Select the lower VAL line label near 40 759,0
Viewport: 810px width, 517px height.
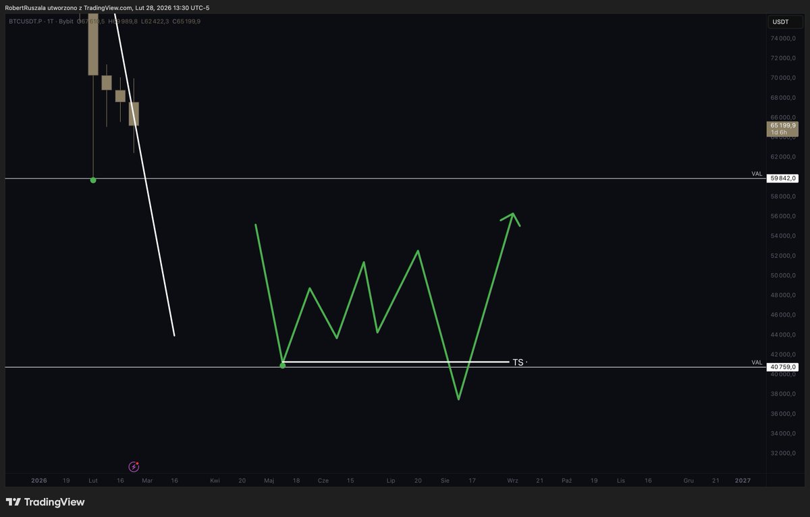757,362
